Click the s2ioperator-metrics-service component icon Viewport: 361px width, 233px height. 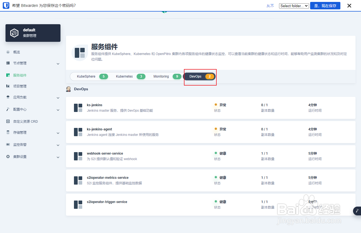78,180
